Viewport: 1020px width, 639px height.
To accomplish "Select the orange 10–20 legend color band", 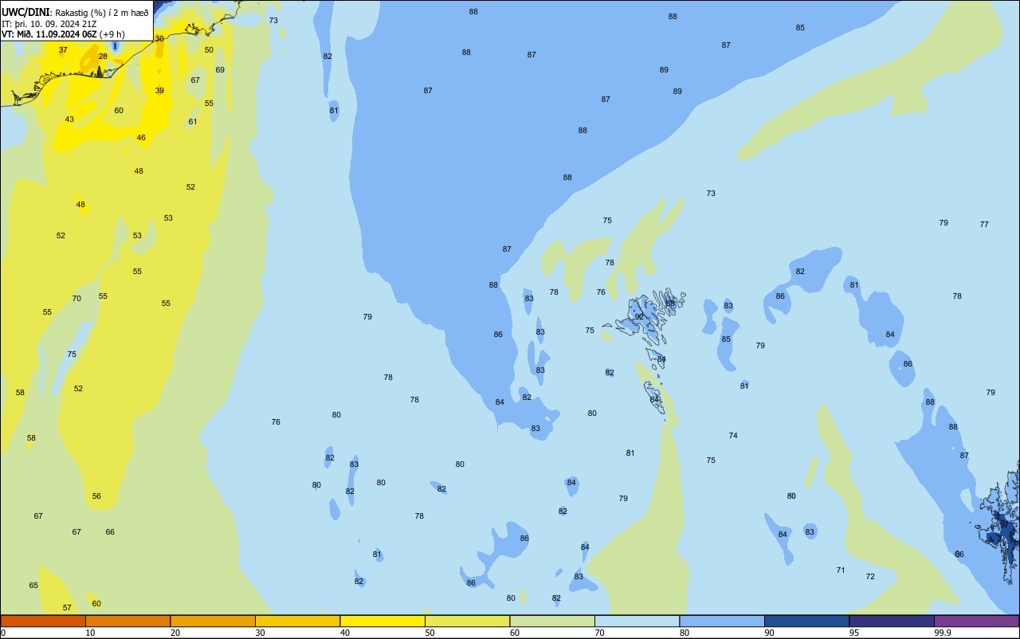I will 127,621.
